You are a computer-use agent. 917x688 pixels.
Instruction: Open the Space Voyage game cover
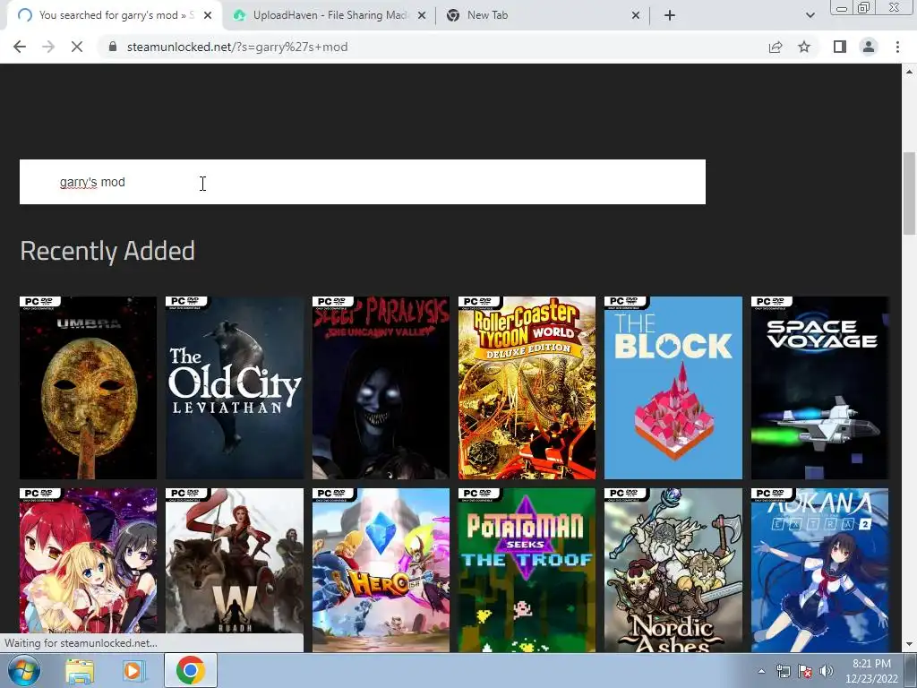pos(820,388)
